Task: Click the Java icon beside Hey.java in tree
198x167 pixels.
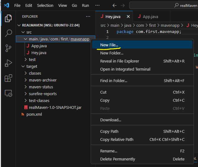Action: tap(28, 53)
